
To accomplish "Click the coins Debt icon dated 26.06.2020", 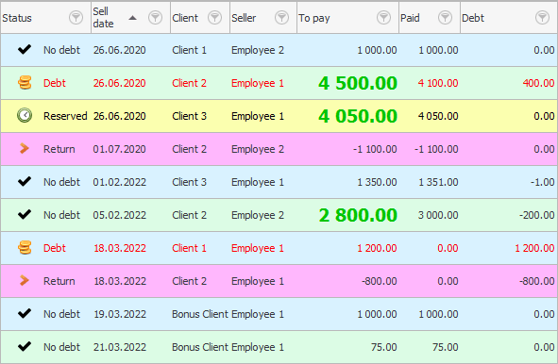I will coord(25,83).
